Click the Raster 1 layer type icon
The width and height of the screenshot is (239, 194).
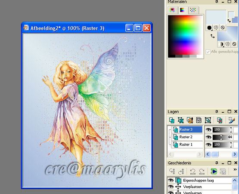point(175,145)
